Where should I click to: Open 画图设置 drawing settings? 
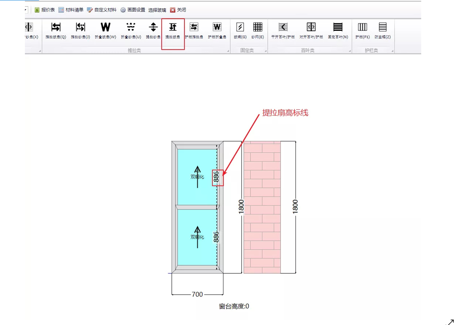pos(133,10)
